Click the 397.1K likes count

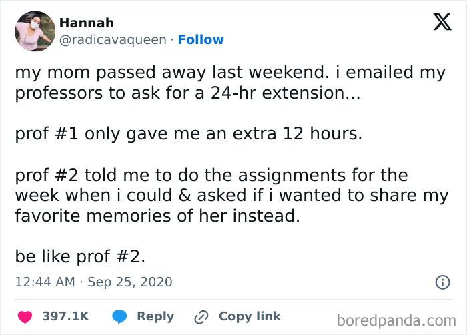[x=65, y=316]
